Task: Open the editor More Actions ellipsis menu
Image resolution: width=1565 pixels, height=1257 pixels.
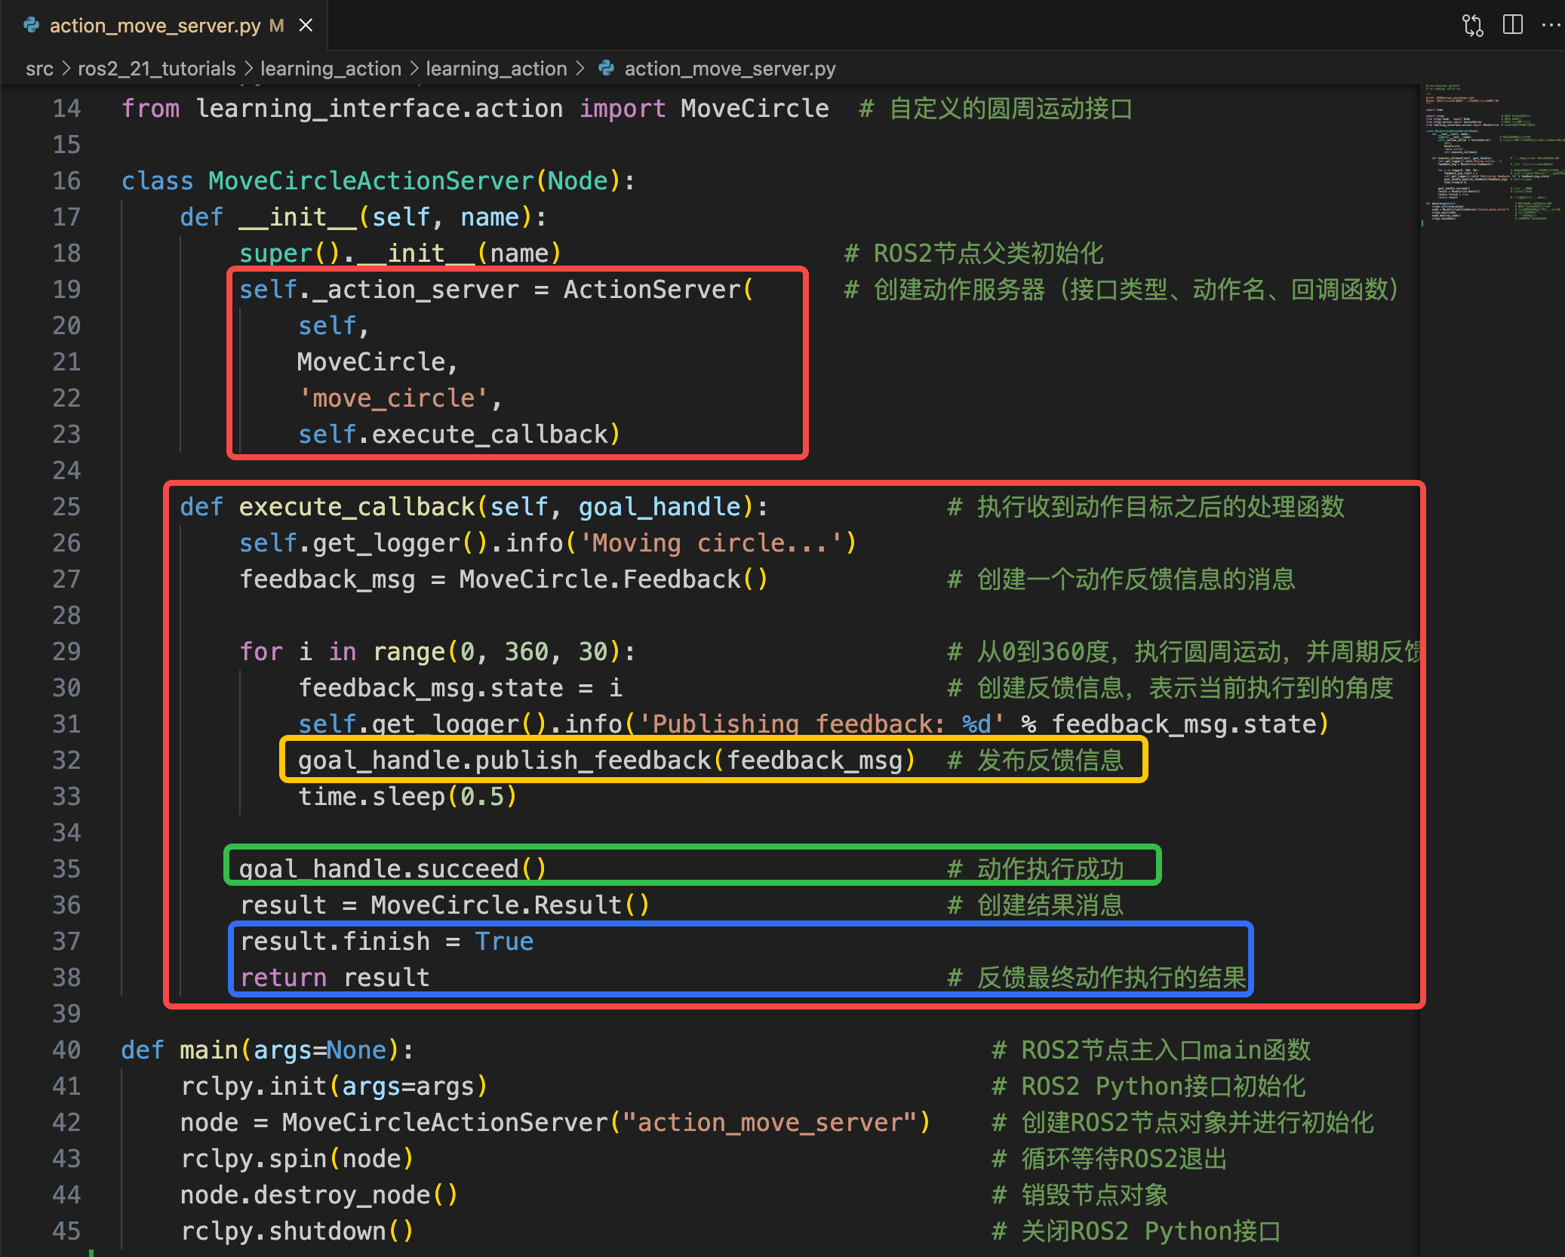Action: [1551, 25]
